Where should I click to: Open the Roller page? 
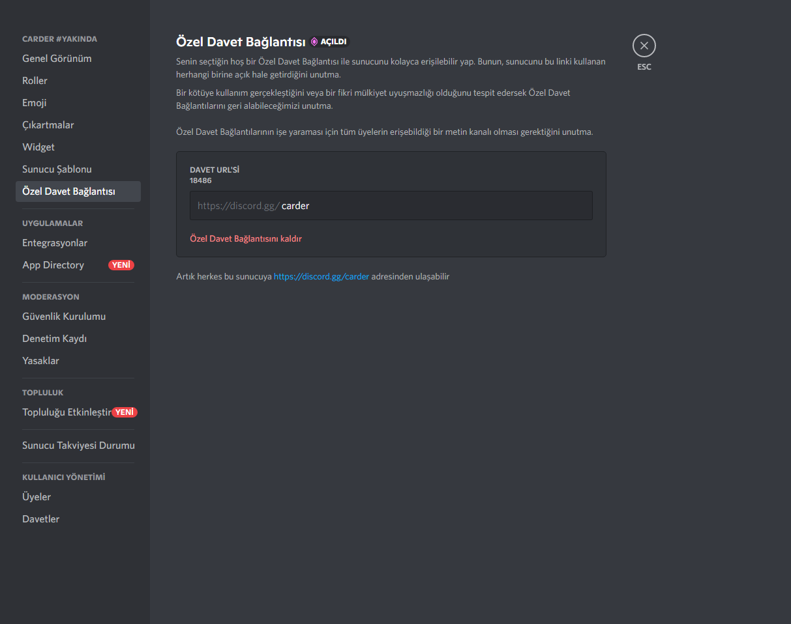[78, 81]
